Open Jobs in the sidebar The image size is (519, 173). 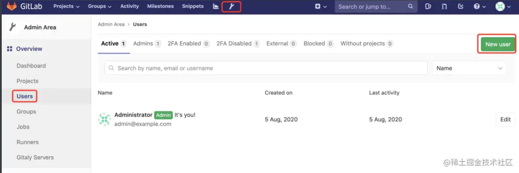pos(23,127)
